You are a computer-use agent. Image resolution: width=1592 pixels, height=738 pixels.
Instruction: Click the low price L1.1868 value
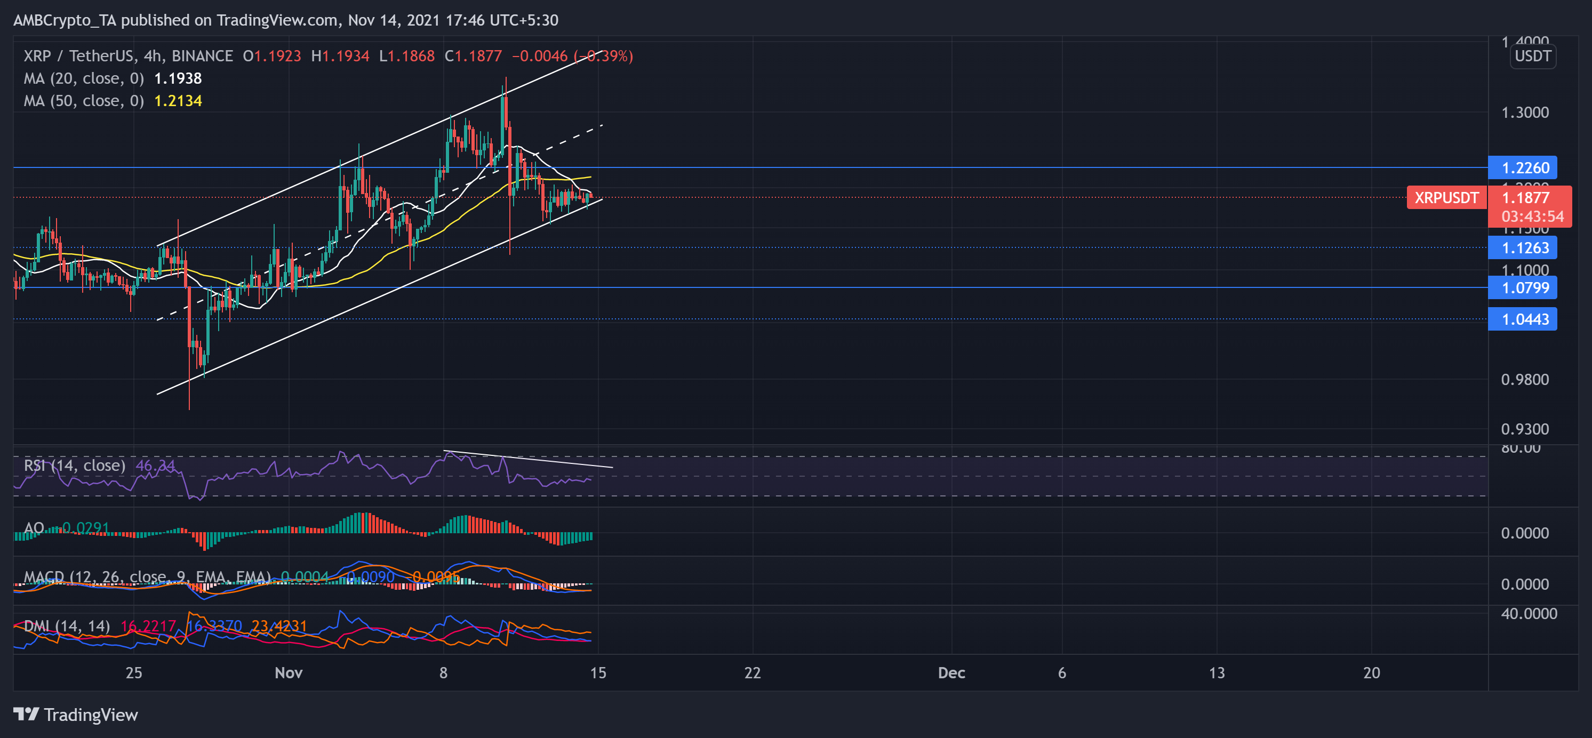pos(406,56)
